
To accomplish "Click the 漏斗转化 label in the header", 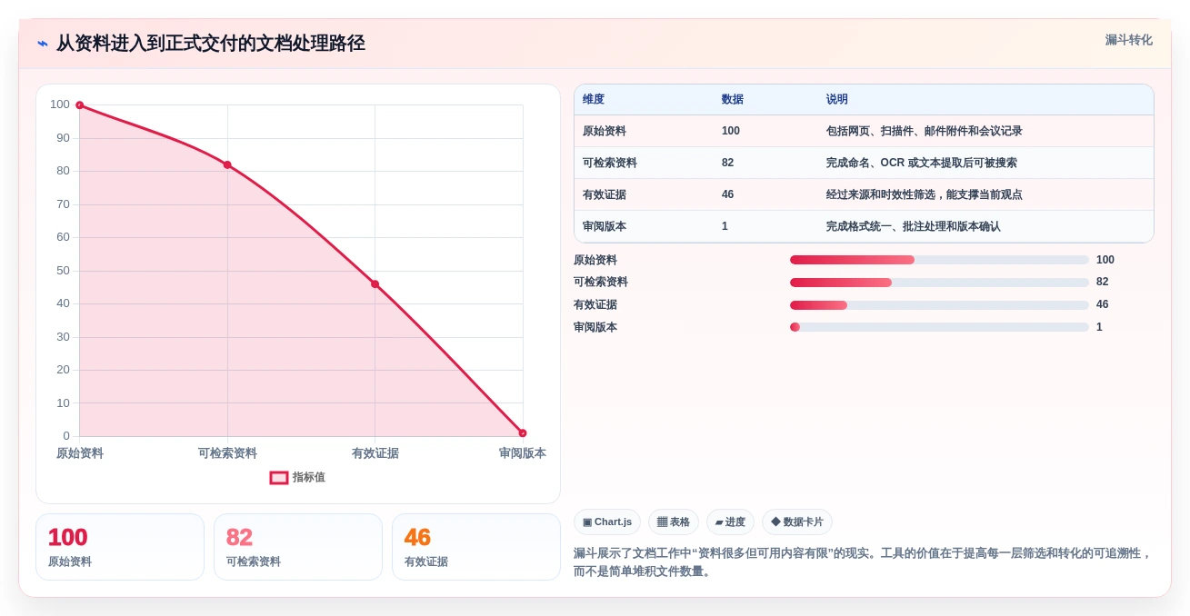I will pyautogui.click(x=1128, y=40).
